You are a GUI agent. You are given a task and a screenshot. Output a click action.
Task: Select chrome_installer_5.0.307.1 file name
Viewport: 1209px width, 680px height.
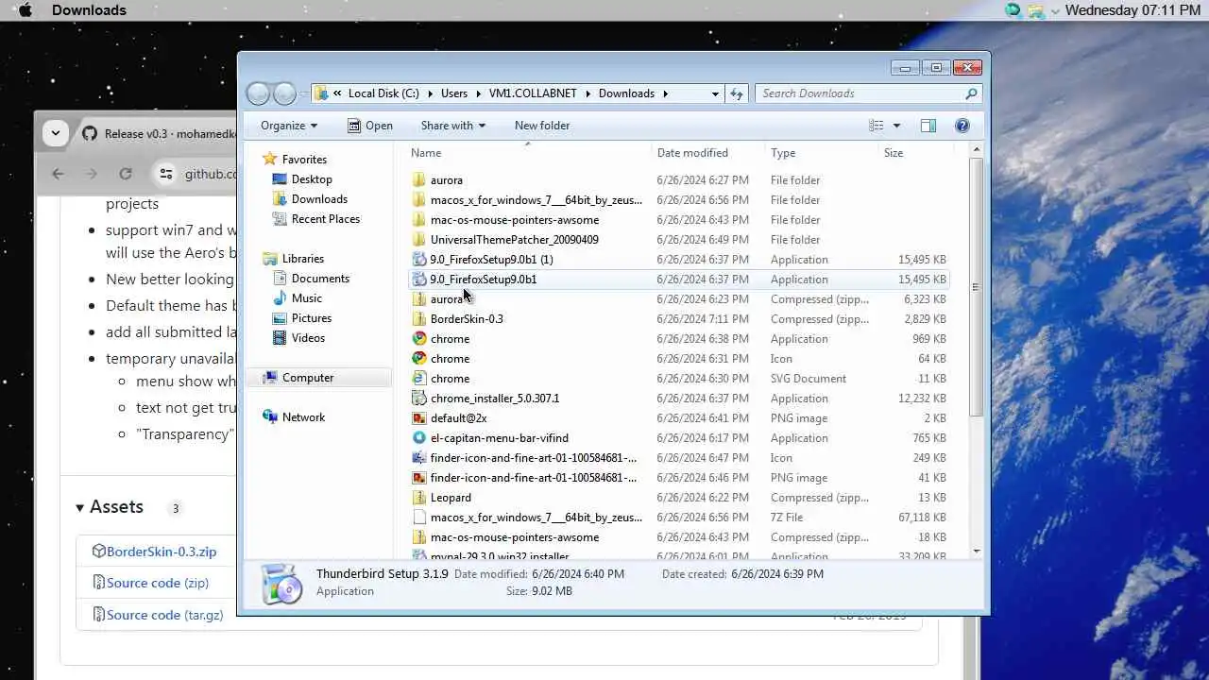(x=495, y=399)
